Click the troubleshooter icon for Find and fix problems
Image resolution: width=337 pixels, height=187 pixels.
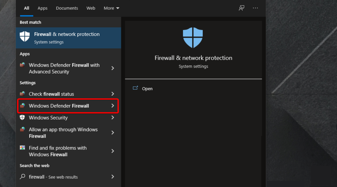point(22,148)
